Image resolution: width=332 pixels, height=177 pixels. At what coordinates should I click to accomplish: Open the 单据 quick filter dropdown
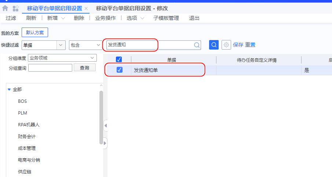pos(61,45)
